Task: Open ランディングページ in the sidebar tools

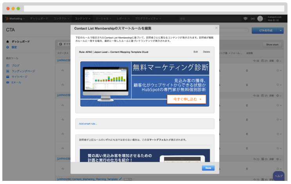Action: [23, 71]
